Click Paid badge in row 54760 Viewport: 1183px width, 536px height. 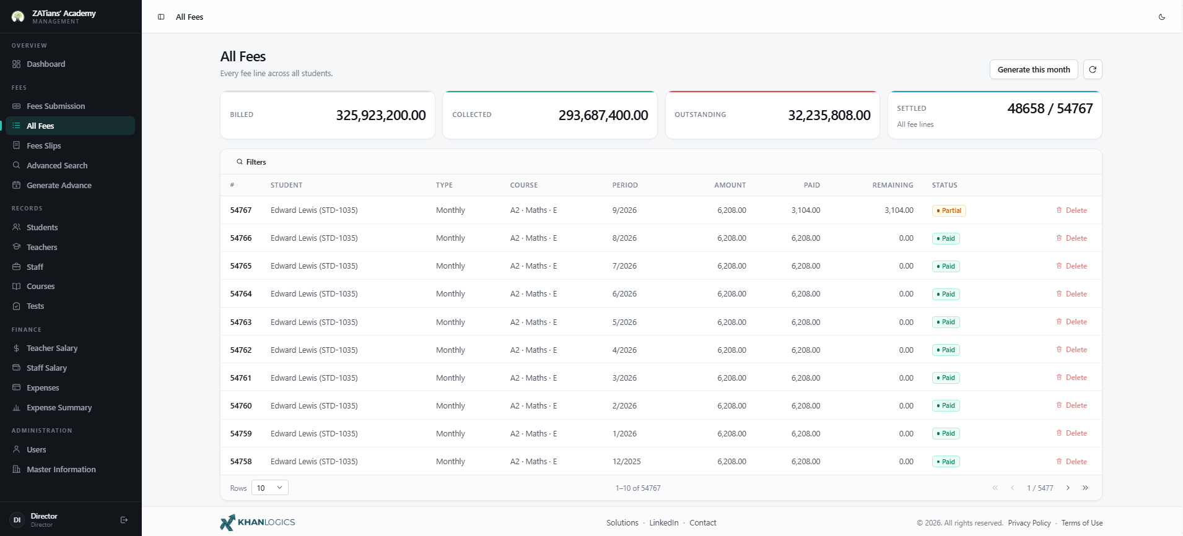[x=946, y=405]
